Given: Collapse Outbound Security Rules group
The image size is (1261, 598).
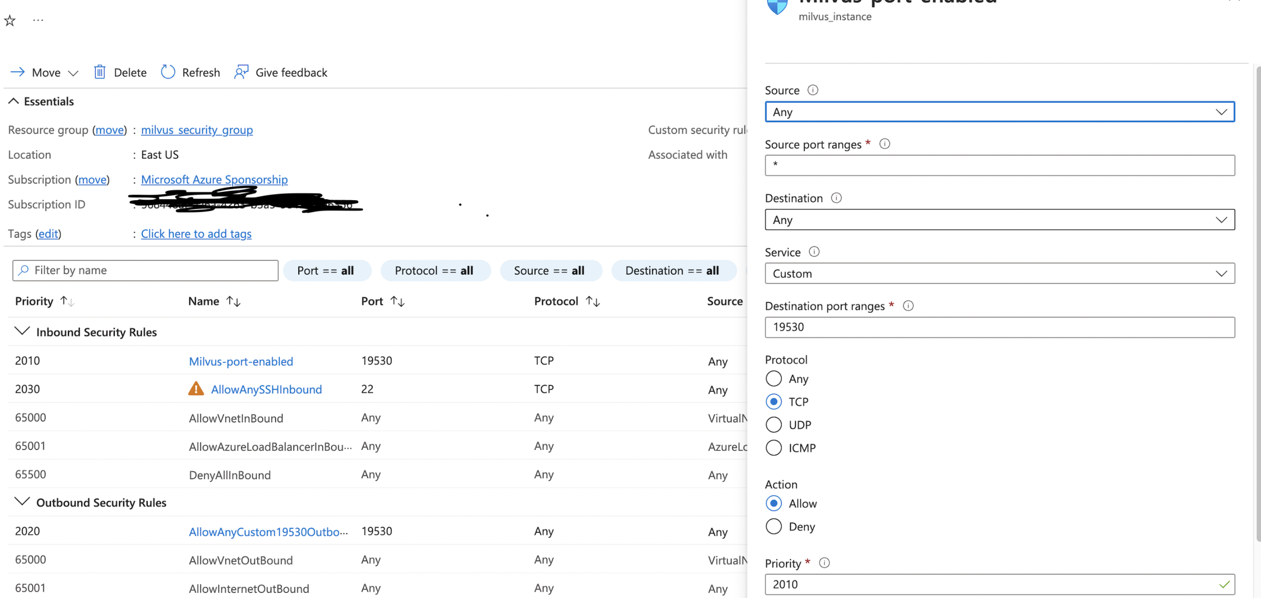Looking at the screenshot, I should coord(22,501).
